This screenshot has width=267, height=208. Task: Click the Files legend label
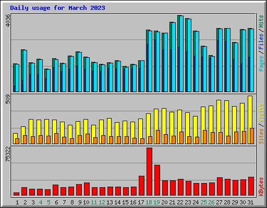[261, 42]
